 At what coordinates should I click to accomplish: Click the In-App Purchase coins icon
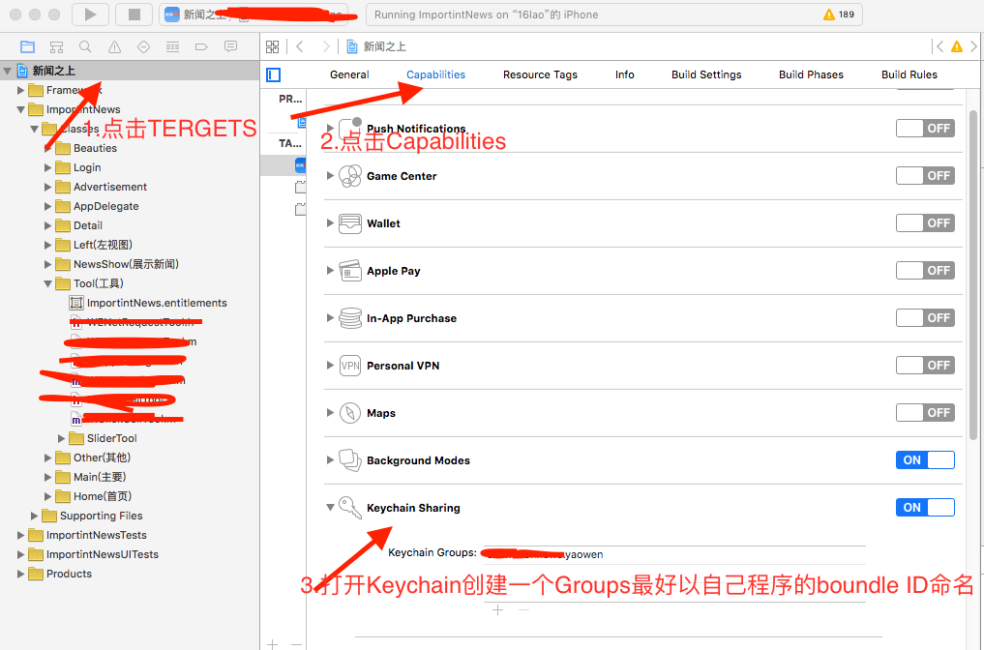coord(350,318)
